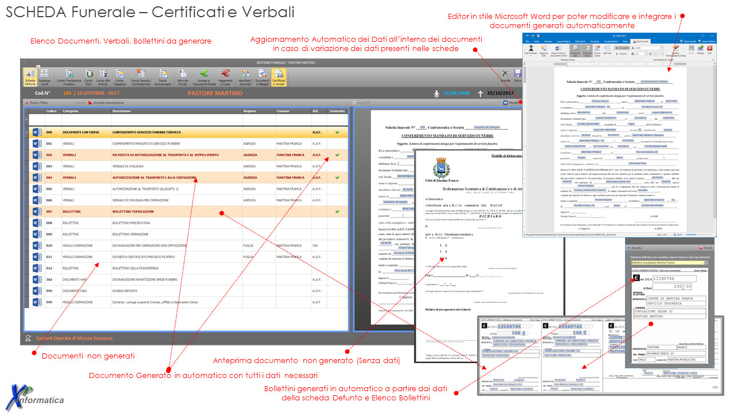Click the Annulla X icon in funeral window
The height and width of the screenshot is (413, 734).
[x=505, y=76]
